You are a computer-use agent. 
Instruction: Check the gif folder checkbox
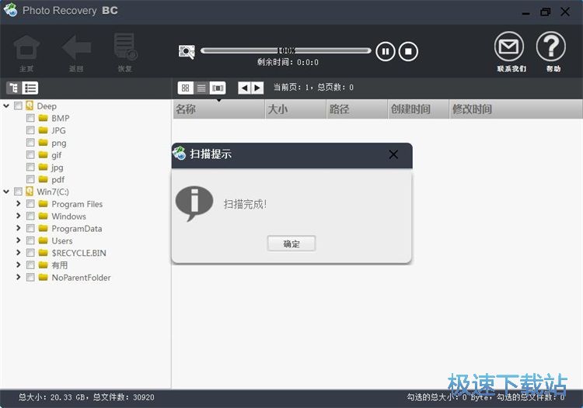click(30, 155)
